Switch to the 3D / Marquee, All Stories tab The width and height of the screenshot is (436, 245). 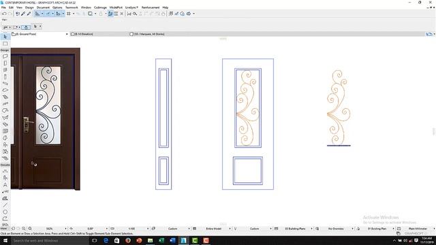[157, 34]
